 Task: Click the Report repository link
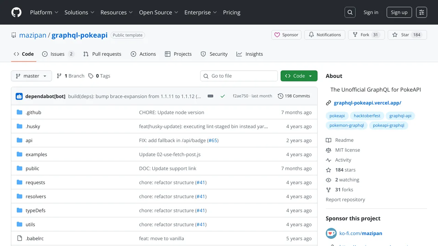pos(345,200)
